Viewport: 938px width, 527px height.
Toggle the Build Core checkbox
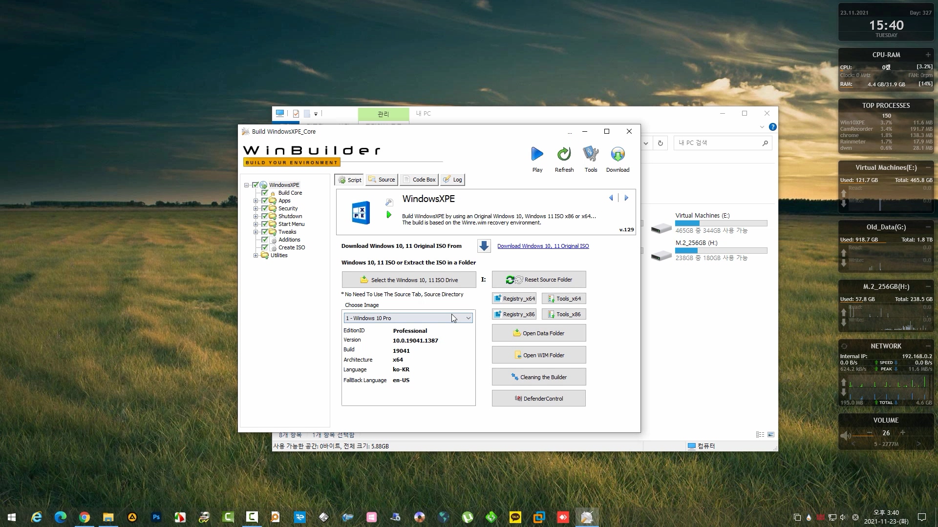point(265,193)
